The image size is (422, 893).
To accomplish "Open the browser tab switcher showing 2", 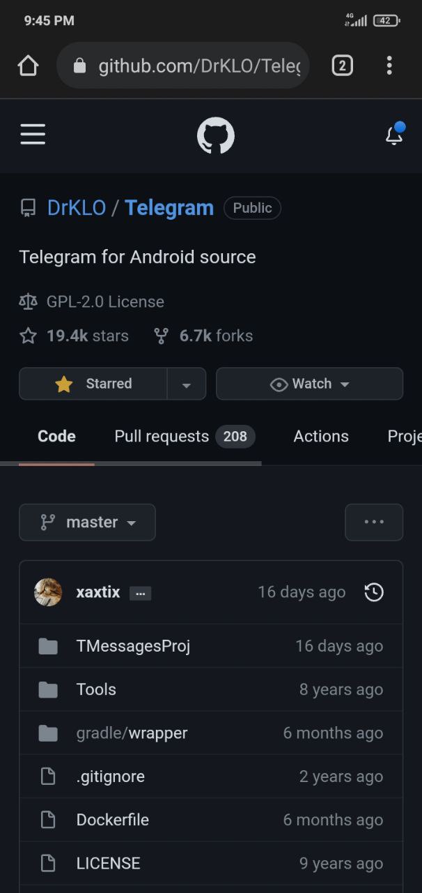I will (342, 66).
